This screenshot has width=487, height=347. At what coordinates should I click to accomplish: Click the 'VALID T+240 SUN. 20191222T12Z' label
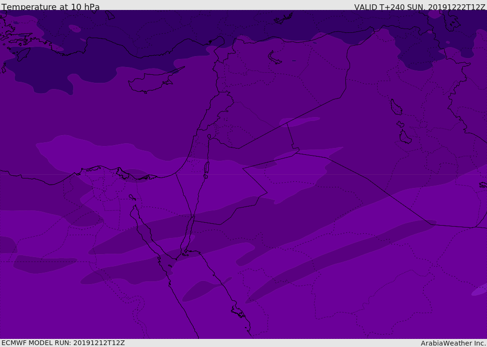419,7
